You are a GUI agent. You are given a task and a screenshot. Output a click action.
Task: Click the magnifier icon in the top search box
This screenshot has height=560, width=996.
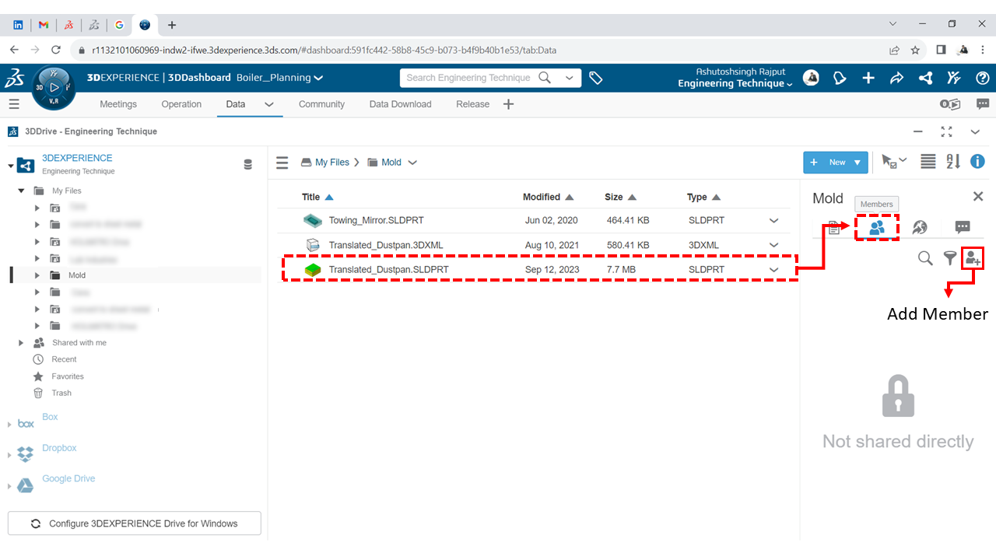pos(545,78)
